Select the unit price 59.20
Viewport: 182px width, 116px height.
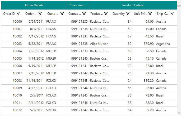tap(144, 110)
